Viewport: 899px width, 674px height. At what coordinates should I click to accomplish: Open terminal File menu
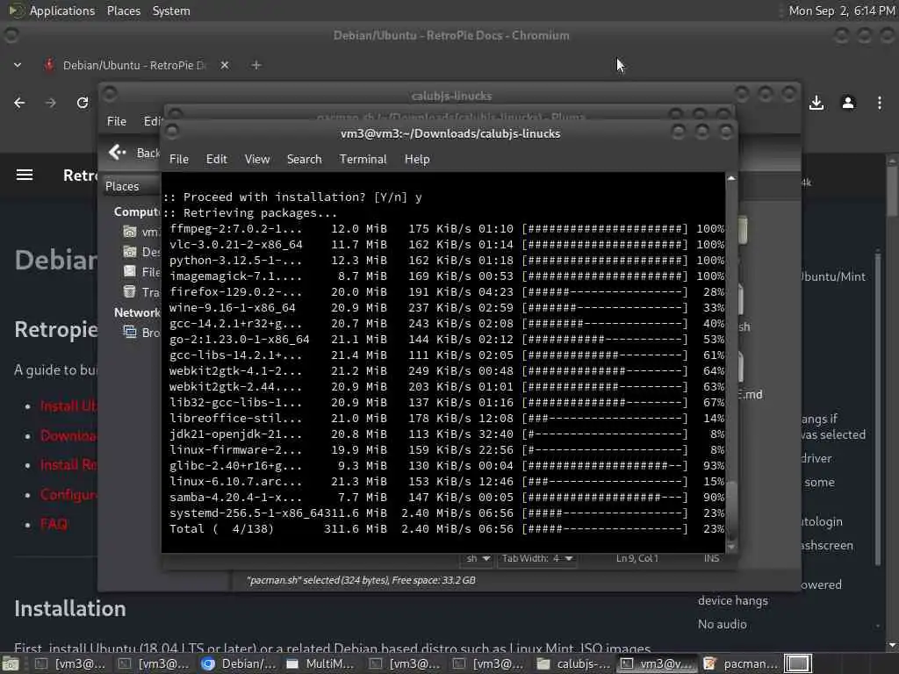[179, 160]
